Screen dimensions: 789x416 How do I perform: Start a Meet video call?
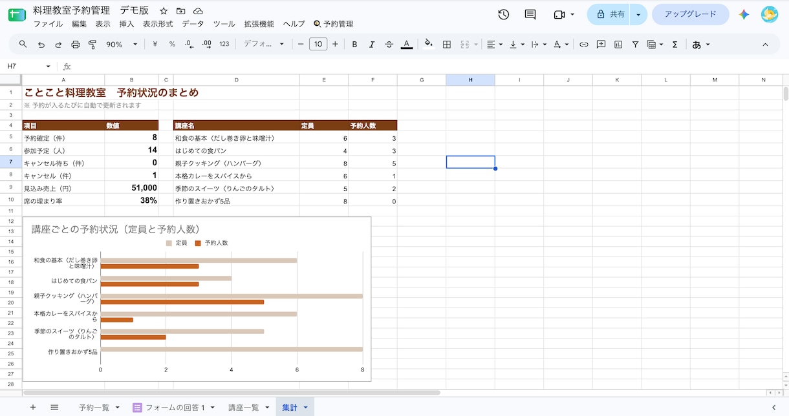click(560, 14)
